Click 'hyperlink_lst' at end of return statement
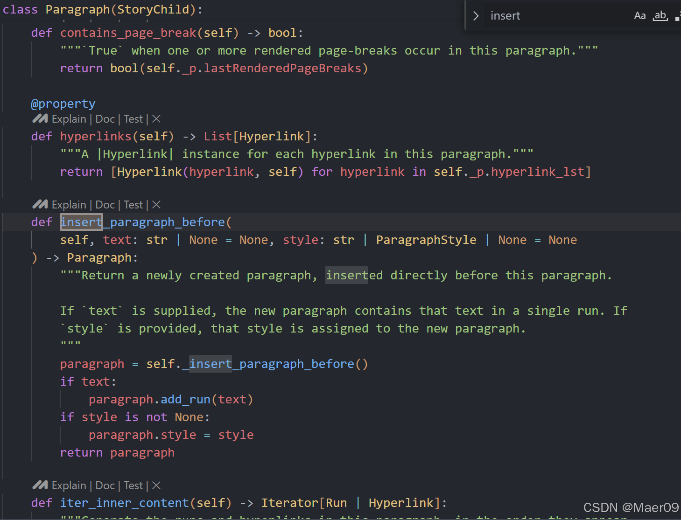Image resolution: width=681 pixels, height=520 pixels. 538,172
